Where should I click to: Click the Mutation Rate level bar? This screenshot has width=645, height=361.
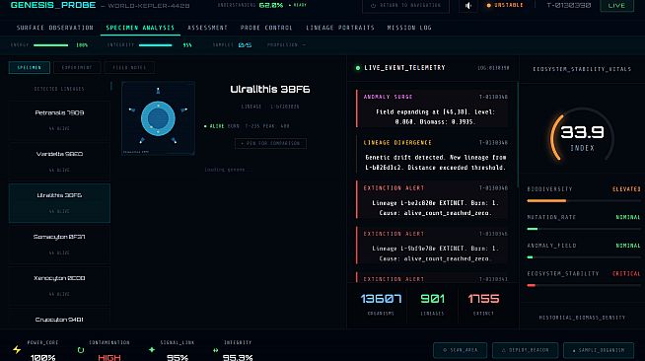[584, 229]
